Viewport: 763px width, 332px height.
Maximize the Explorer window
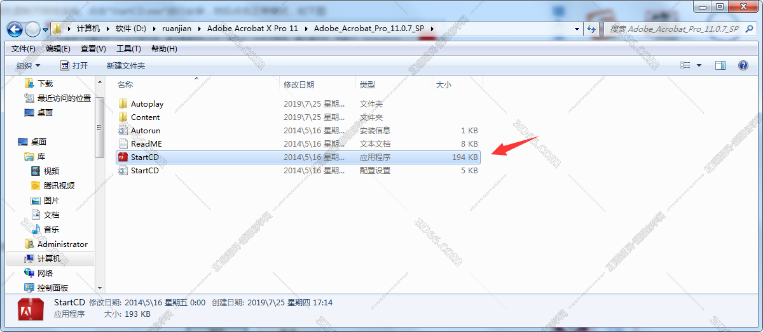click(719, 6)
